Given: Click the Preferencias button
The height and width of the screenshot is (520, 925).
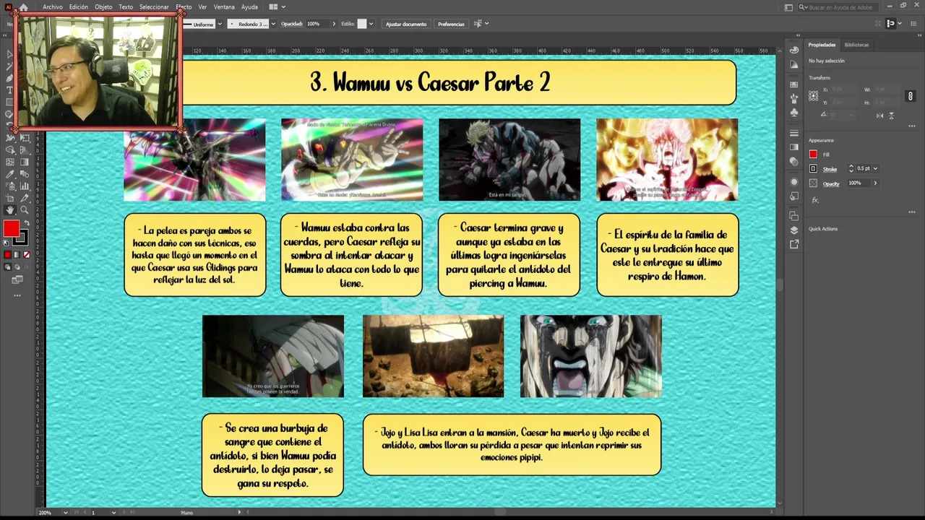Looking at the screenshot, I should (451, 24).
